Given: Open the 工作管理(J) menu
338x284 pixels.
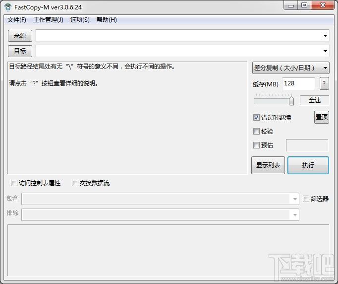Looking at the screenshot, I should pos(48,20).
